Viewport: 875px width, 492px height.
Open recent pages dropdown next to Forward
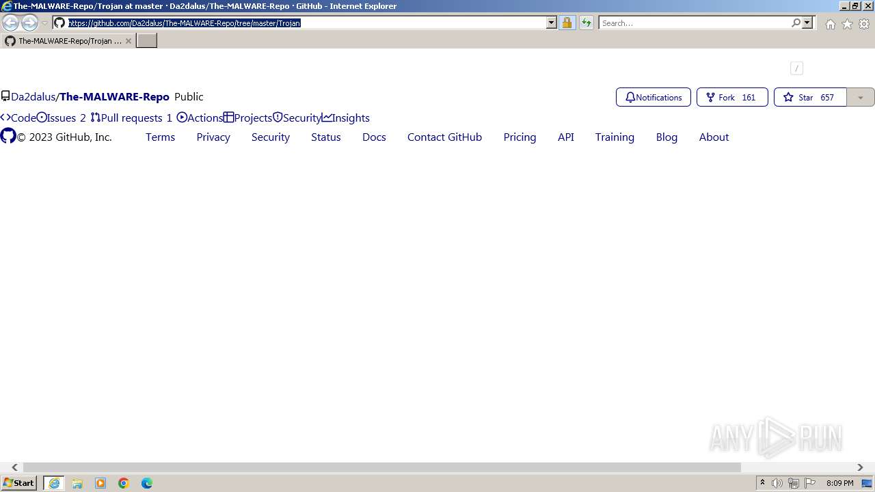45,23
